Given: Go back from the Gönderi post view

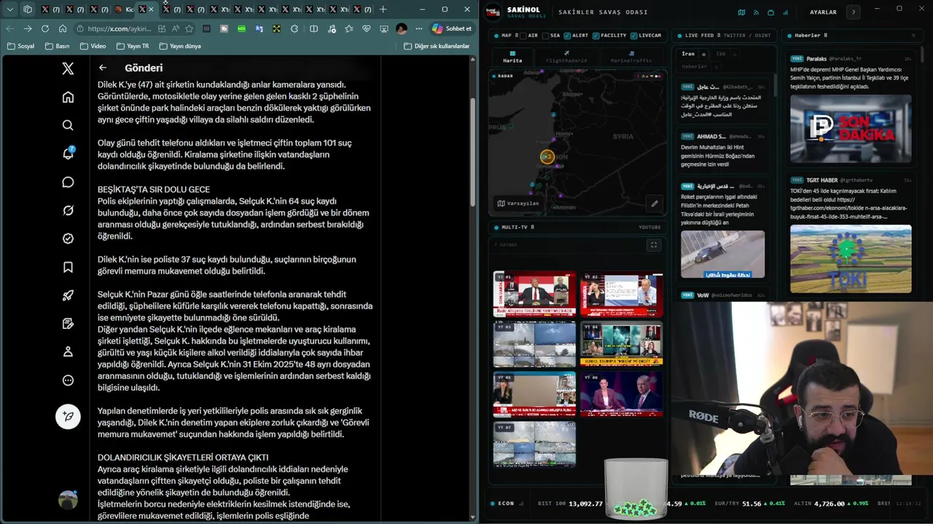Looking at the screenshot, I should (103, 68).
